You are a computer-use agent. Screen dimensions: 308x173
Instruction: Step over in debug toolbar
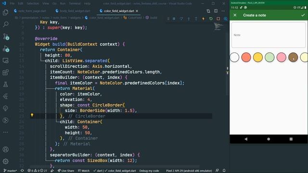[181, 19]
